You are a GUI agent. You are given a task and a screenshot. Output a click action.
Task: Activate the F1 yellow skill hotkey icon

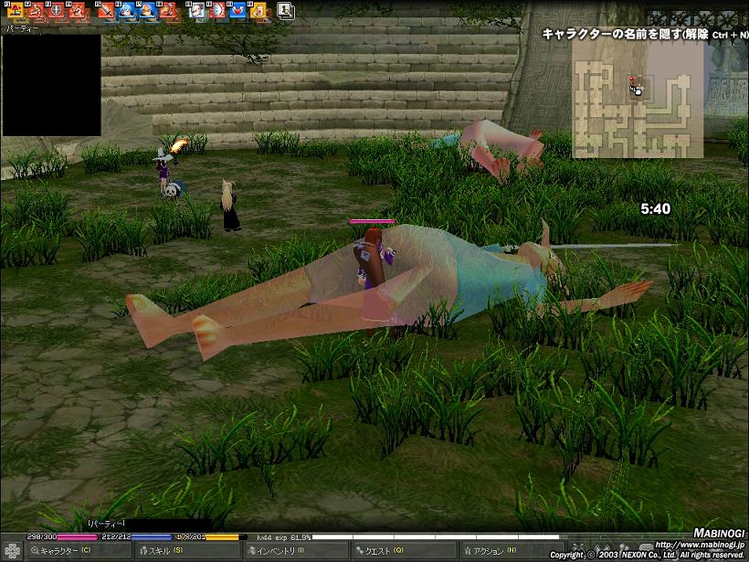[16, 10]
